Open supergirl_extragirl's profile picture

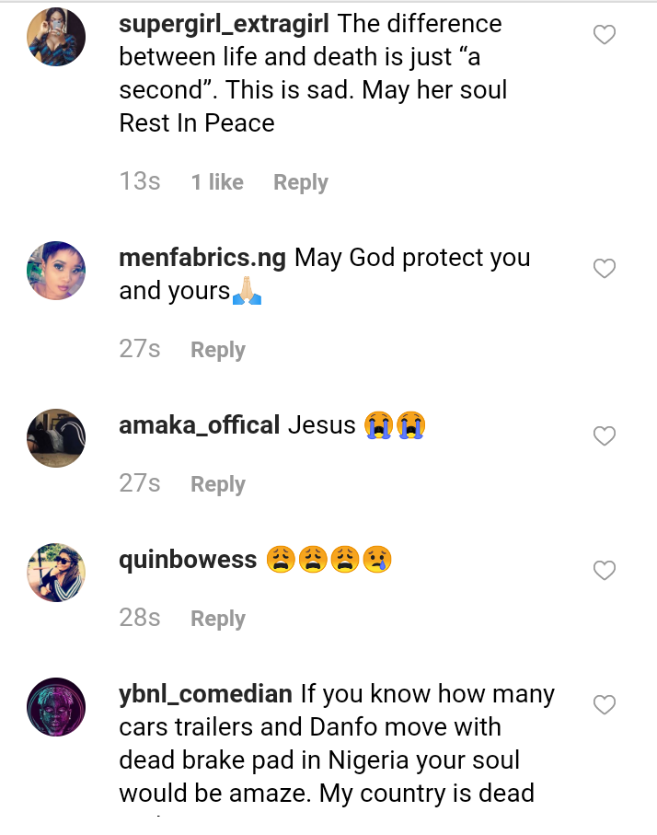point(56,37)
